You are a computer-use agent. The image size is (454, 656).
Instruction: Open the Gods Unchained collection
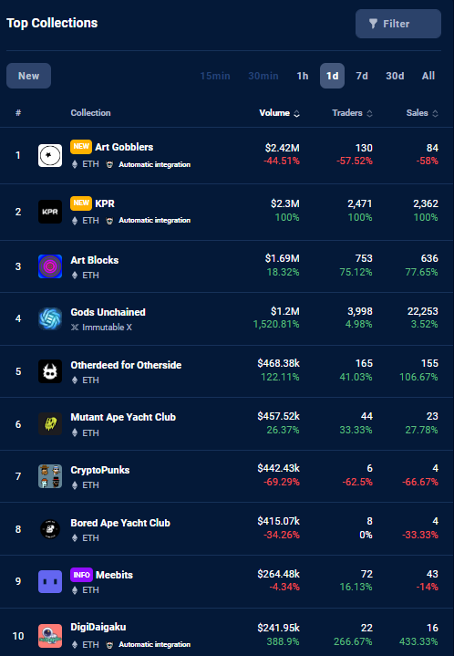point(108,312)
